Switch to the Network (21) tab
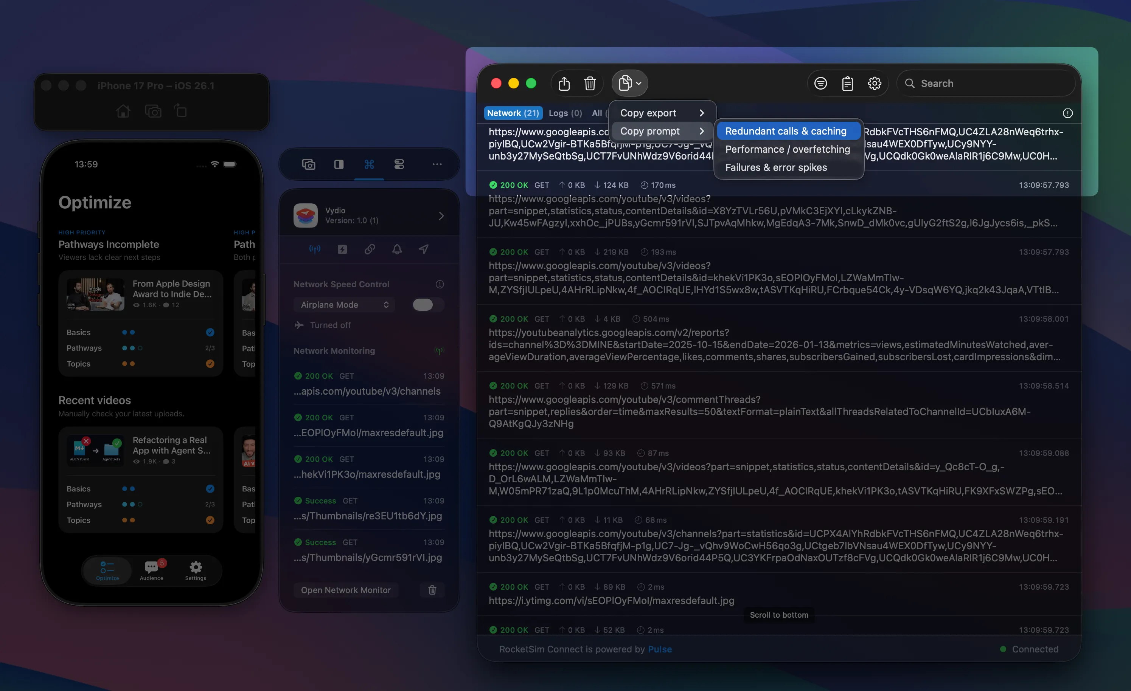 (513, 113)
